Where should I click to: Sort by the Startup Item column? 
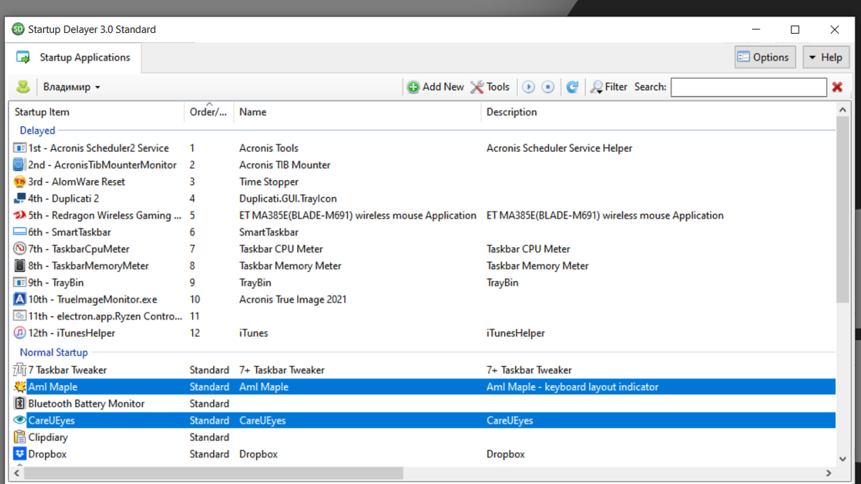(x=97, y=112)
